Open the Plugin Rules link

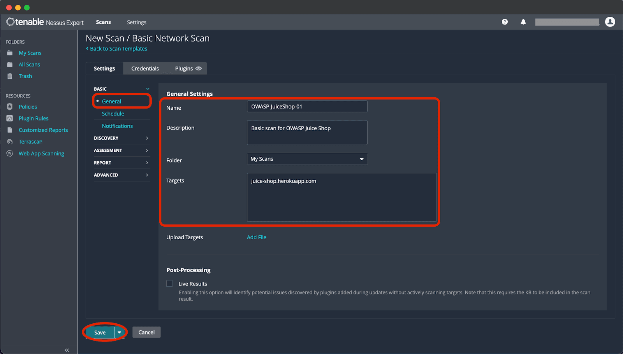click(33, 118)
